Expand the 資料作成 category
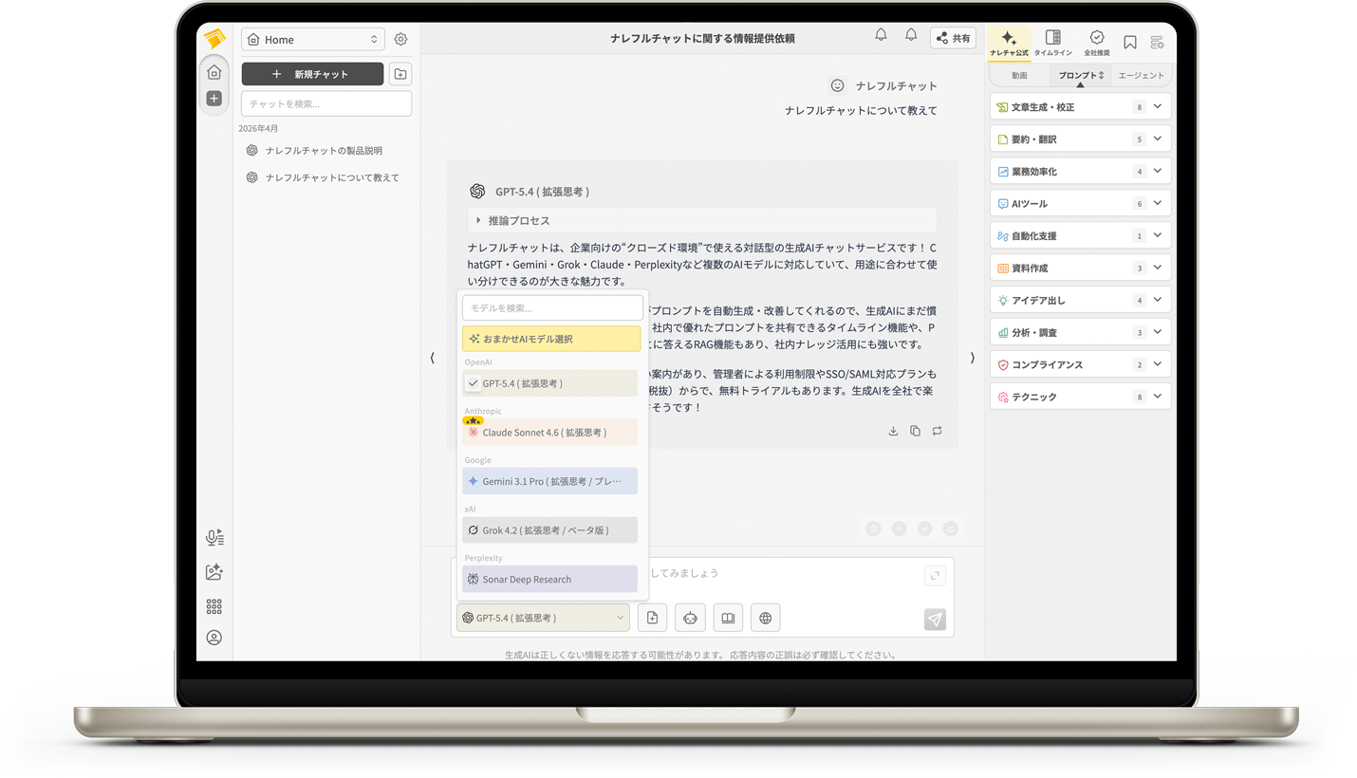Screen dimensions: 1357x778 [x=1080, y=268]
